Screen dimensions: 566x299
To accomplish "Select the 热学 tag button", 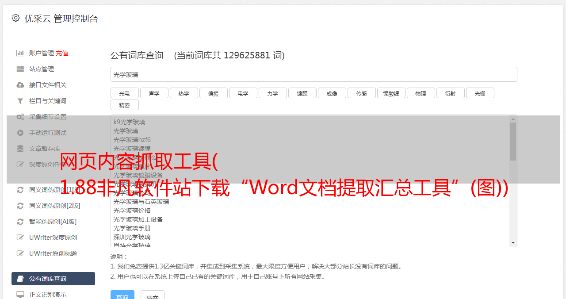I will point(184,93).
